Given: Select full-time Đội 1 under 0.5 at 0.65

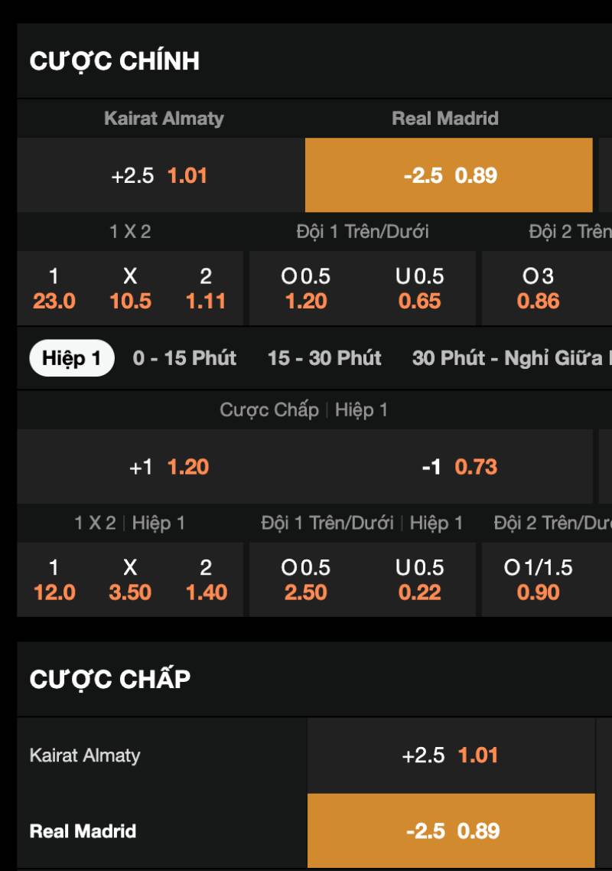Looking at the screenshot, I should tap(419, 289).
